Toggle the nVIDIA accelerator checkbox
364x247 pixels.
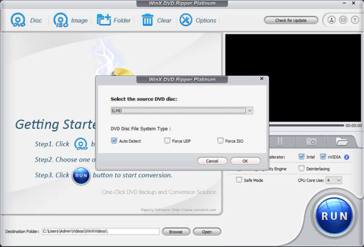pos(323,157)
